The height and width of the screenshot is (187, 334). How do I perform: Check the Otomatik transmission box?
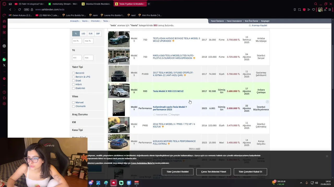click(73, 106)
